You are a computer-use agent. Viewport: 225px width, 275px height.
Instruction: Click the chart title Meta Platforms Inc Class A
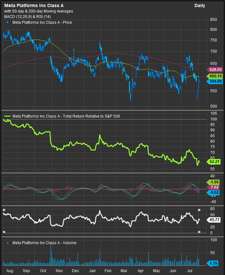(x=34, y=5)
